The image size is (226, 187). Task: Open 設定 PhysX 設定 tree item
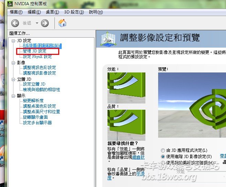pyautogui.click(x=37, y=57)
